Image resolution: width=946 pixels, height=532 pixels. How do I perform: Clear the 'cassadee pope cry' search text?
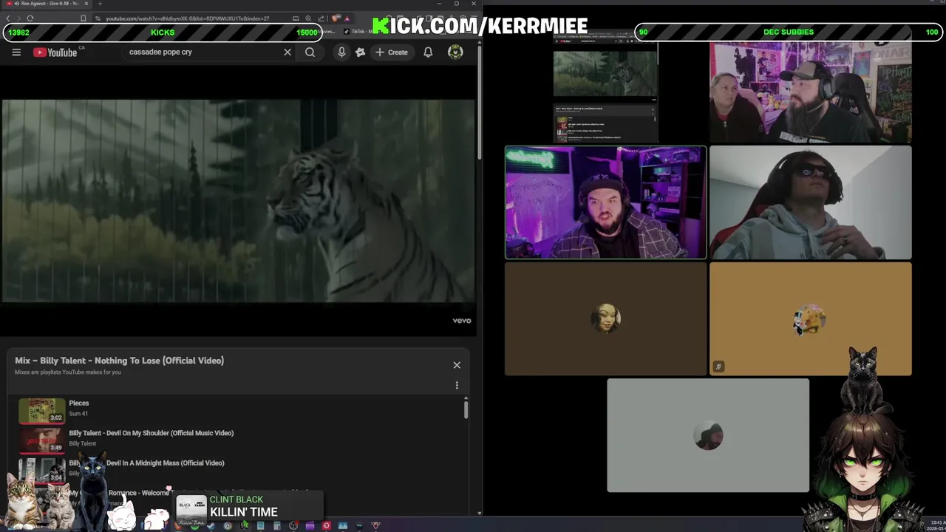point(287,52)
